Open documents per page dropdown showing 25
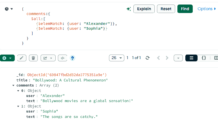 click(116, 58)
